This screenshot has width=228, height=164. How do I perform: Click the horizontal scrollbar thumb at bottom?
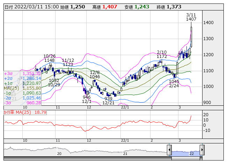coord(187,158)
